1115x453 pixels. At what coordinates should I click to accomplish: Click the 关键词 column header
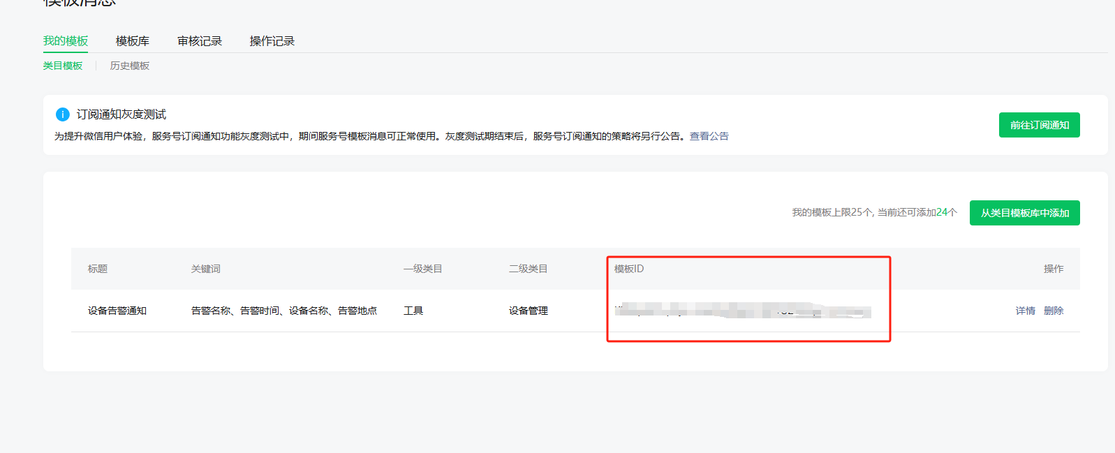pos(205,269)
